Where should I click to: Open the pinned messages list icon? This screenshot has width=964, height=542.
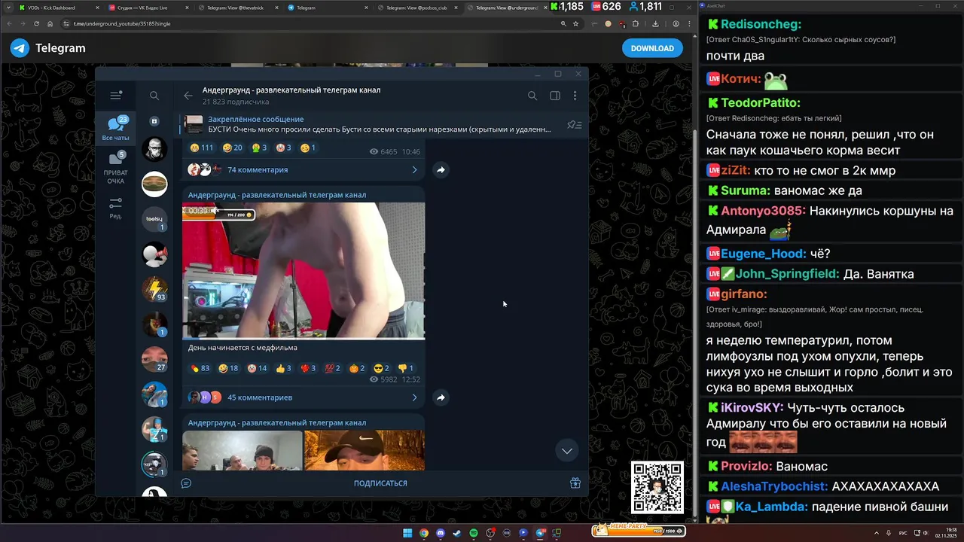pos(575,125)
